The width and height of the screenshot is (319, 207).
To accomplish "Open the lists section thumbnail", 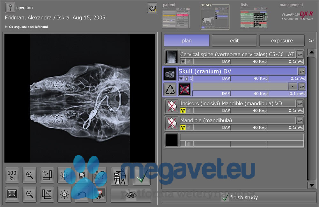I will coord(254,18).
